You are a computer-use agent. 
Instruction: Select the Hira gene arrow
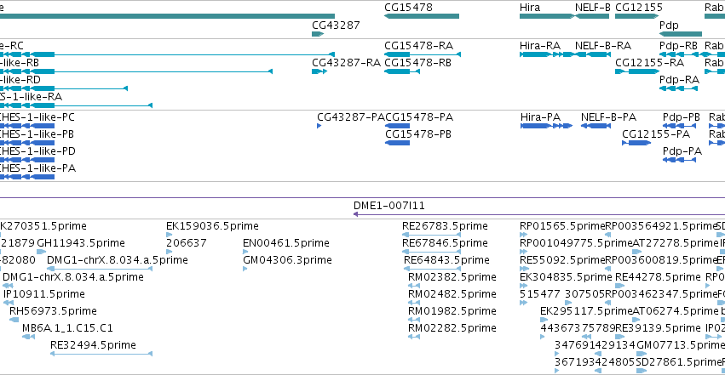[547, 16]
